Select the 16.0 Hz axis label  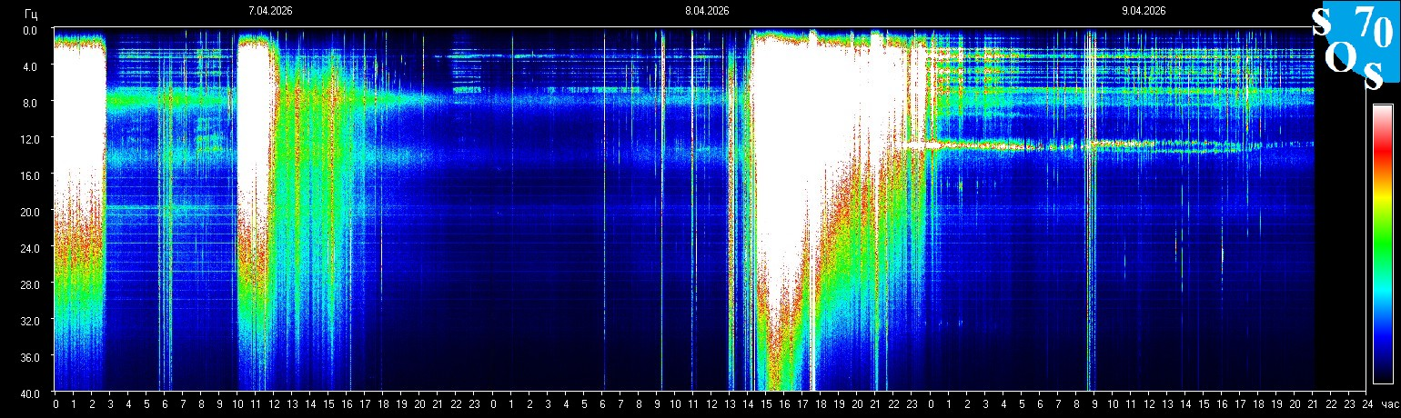31,175
